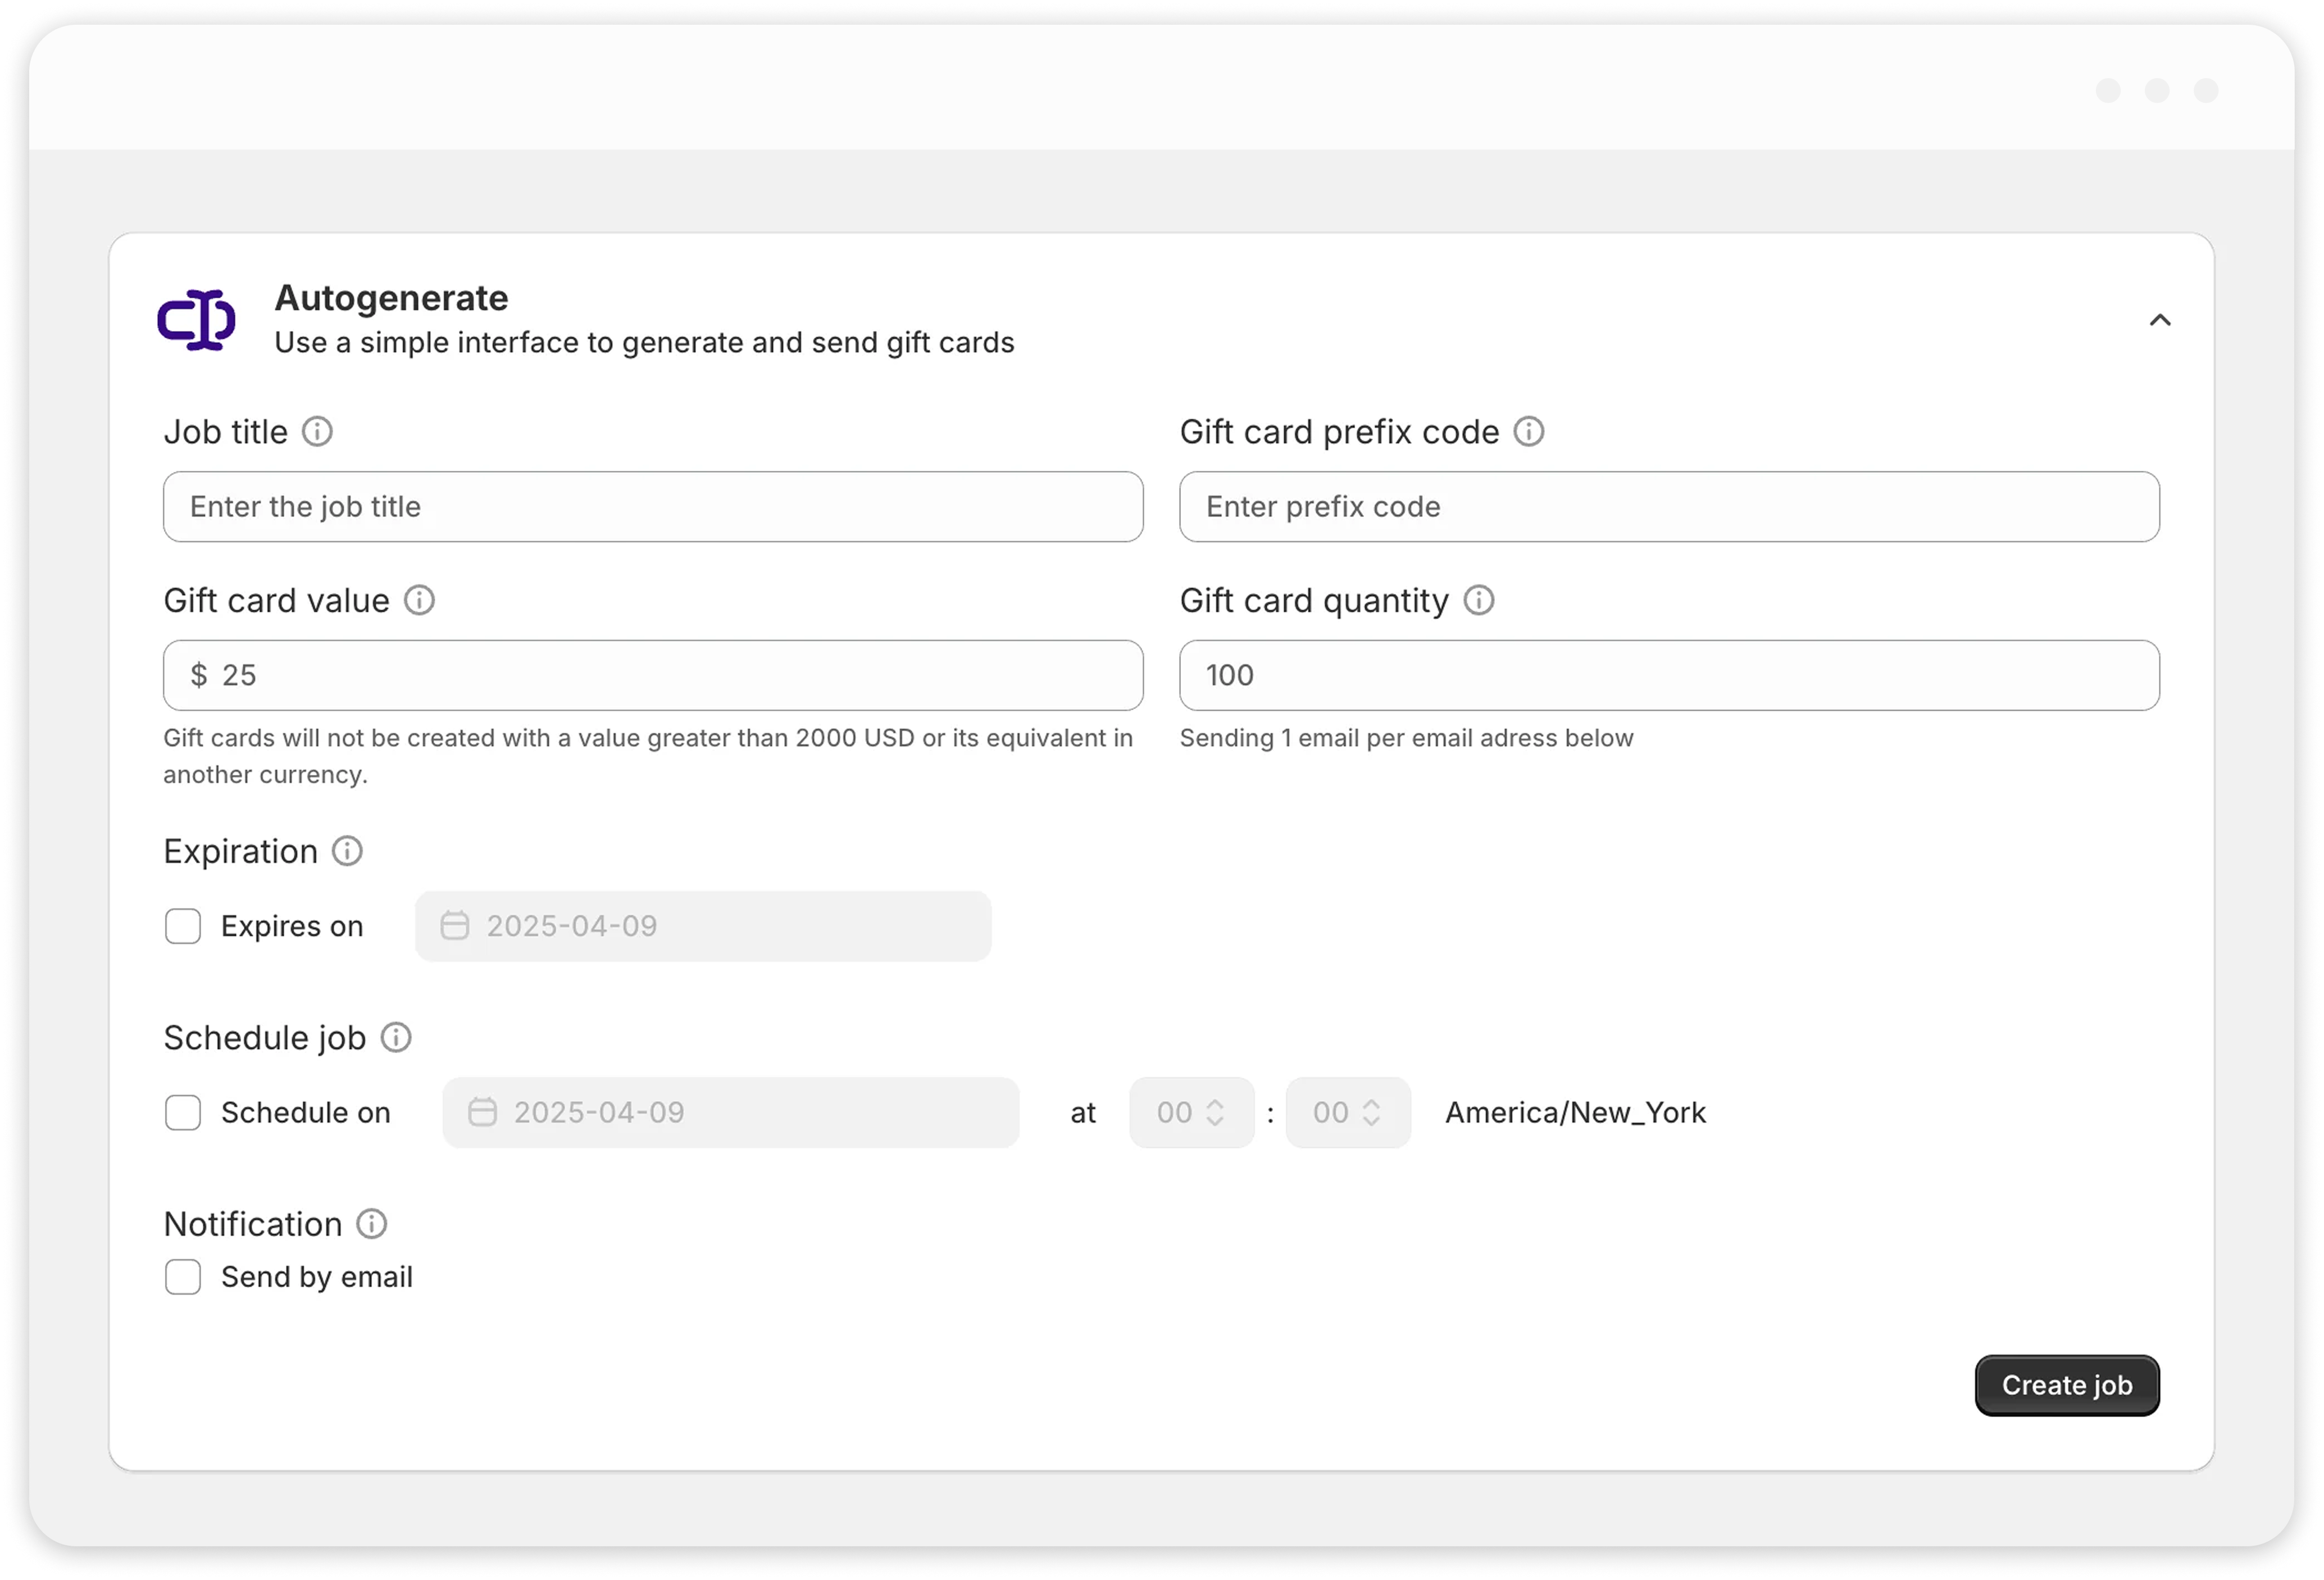Image resolution: width=2324 pixels, height=1580 pixels.
Task: Click the 'Use a simple interface' subtitle text
Action: coord(644,343)
